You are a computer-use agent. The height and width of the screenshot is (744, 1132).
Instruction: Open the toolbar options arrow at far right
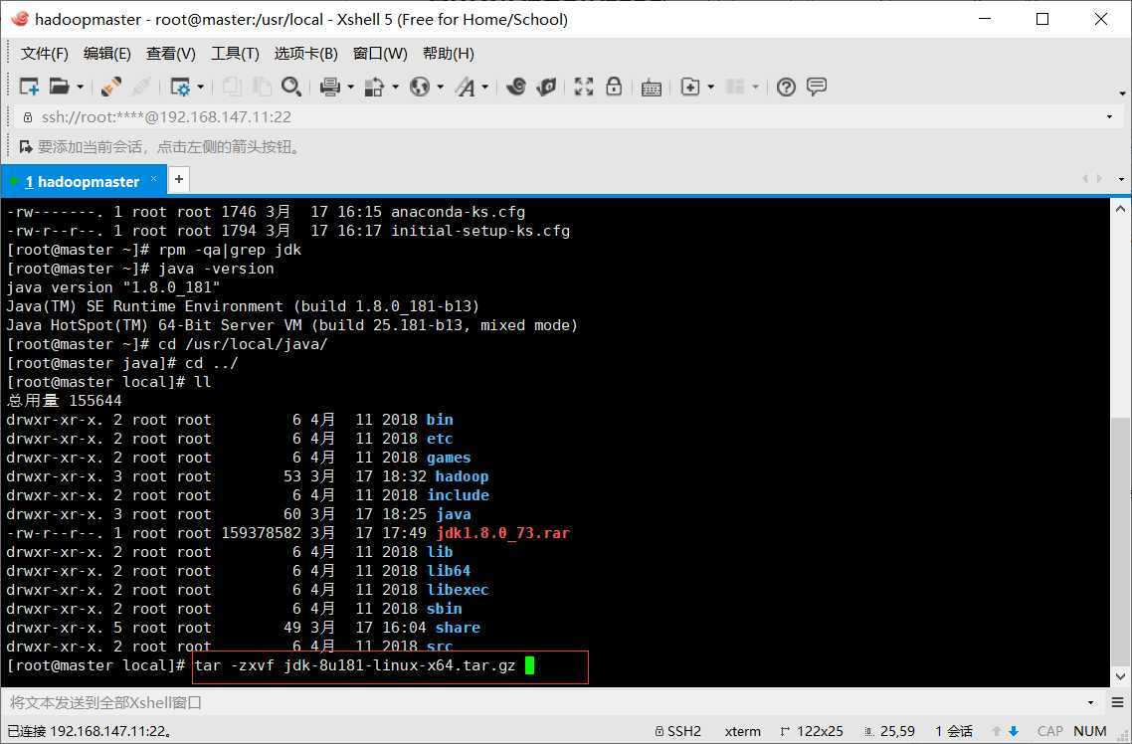pyautogui.click(x=1122, y=93)
